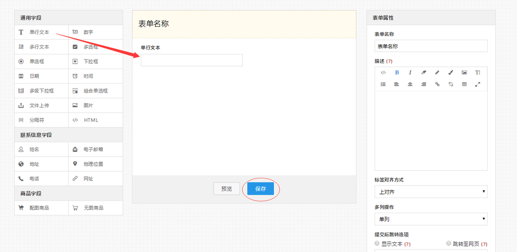The height and width of the screenshot is (252, 517).
Task: Add an 电子邮箱 email field
Action: coord(95,149)
